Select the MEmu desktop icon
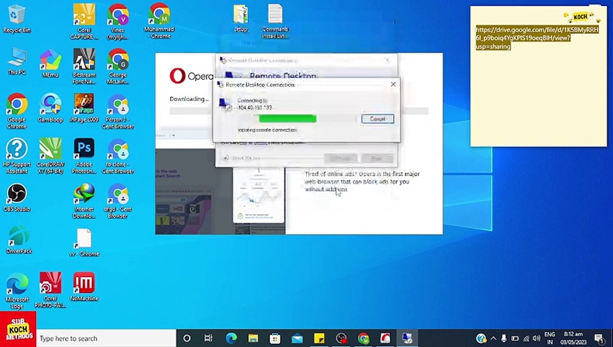Viewport: 613px width, 347px height. pyautogui.click(x=50, y=64)
